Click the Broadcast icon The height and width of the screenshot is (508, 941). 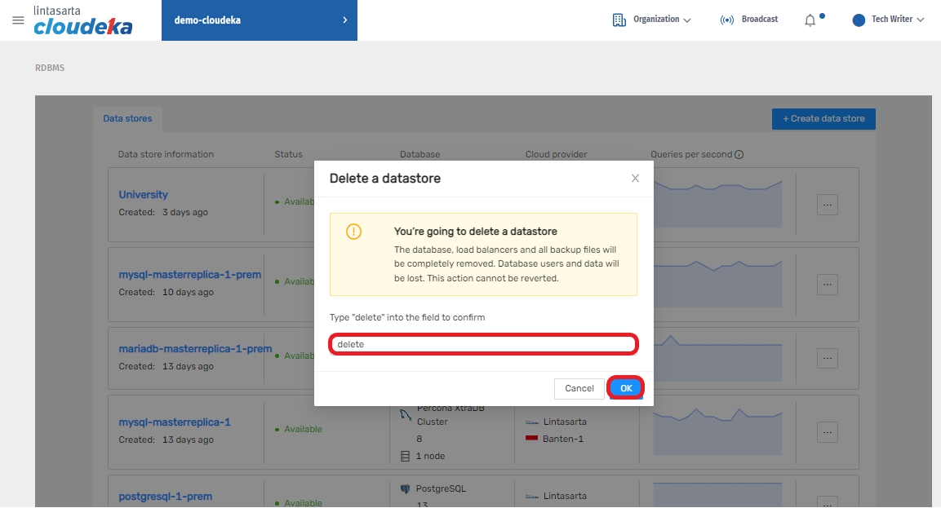[726, 20]
